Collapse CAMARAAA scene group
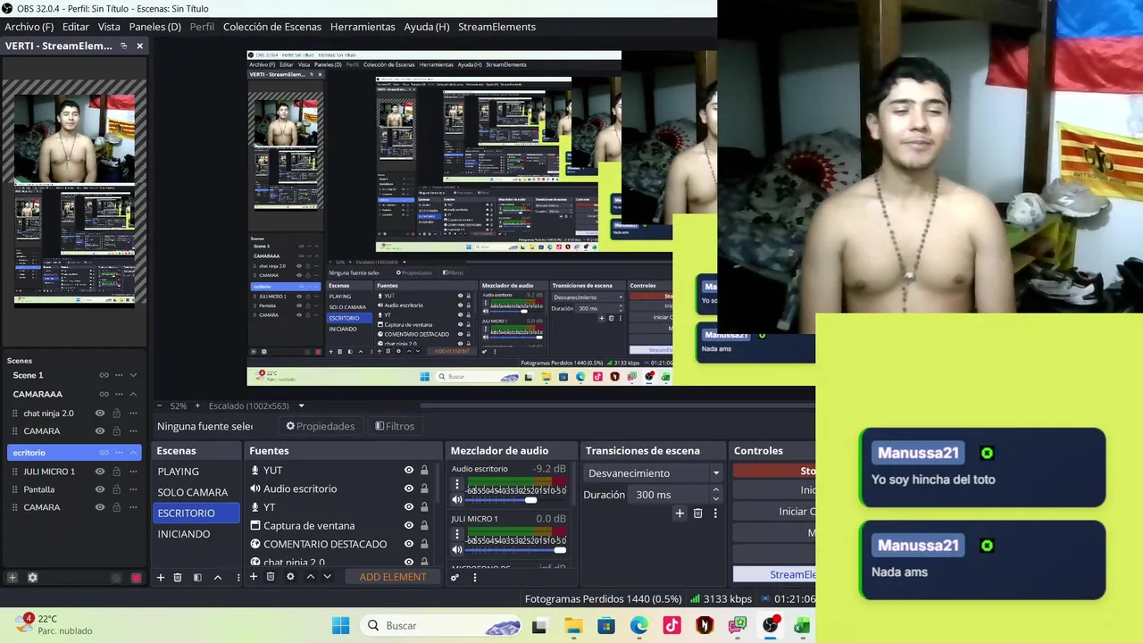 click(133, 394)
